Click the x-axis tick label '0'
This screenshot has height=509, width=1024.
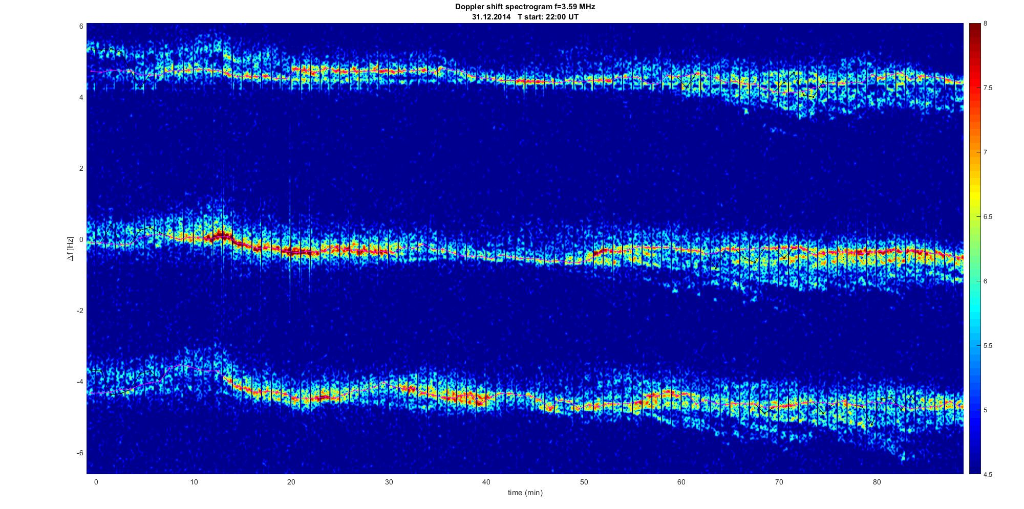pos(96,482)
